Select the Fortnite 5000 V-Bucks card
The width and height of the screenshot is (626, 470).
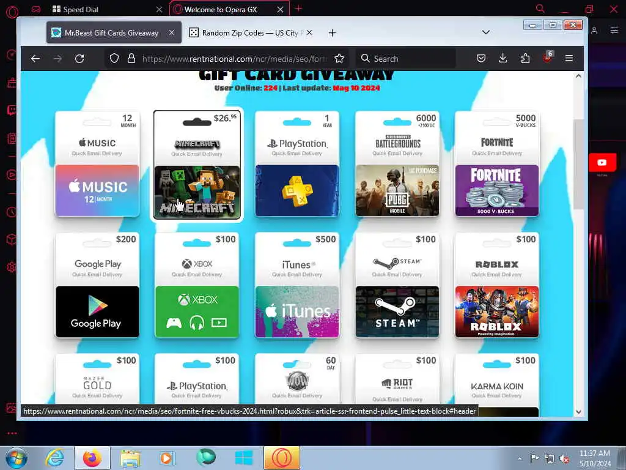[x=497, y=164]
